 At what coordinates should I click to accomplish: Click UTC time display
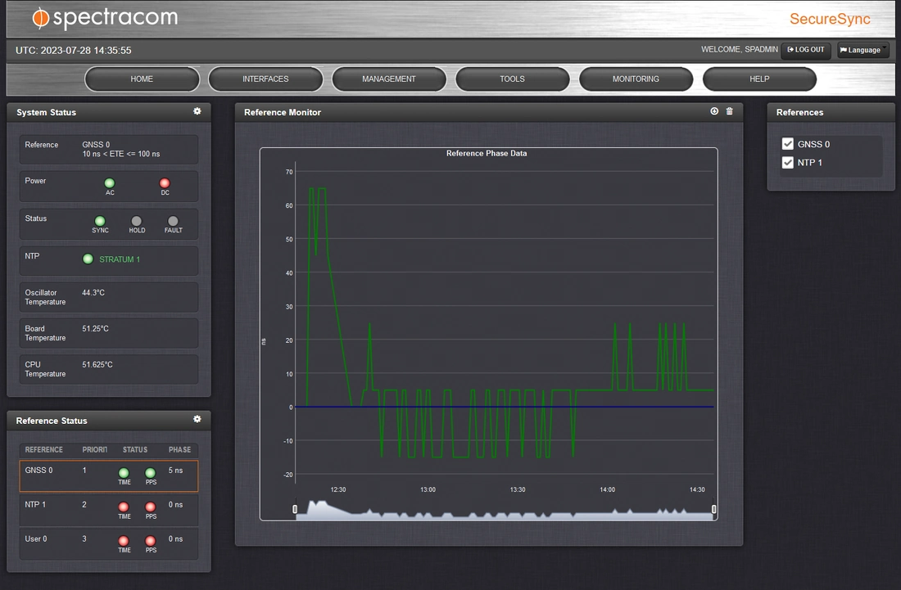74,51
